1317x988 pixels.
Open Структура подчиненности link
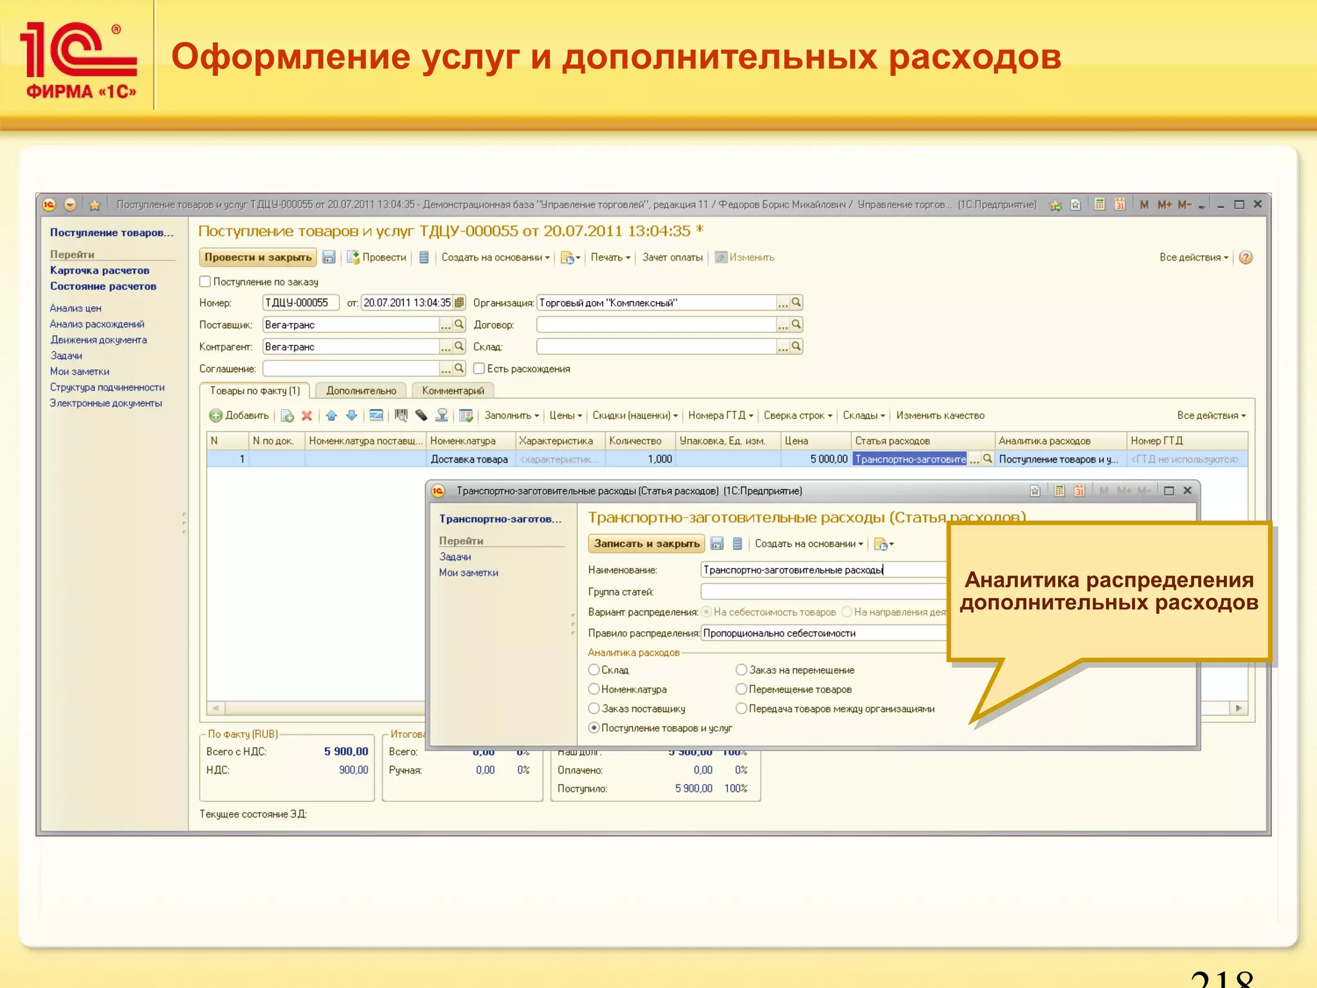click(107, 387)
